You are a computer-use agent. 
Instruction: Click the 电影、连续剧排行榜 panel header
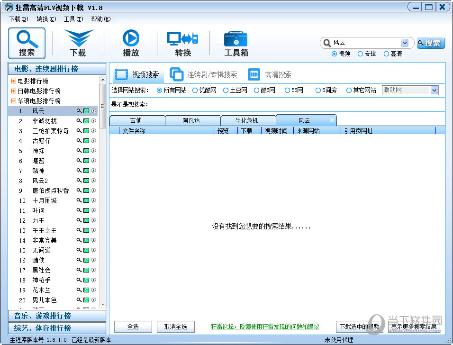[57, 69]
